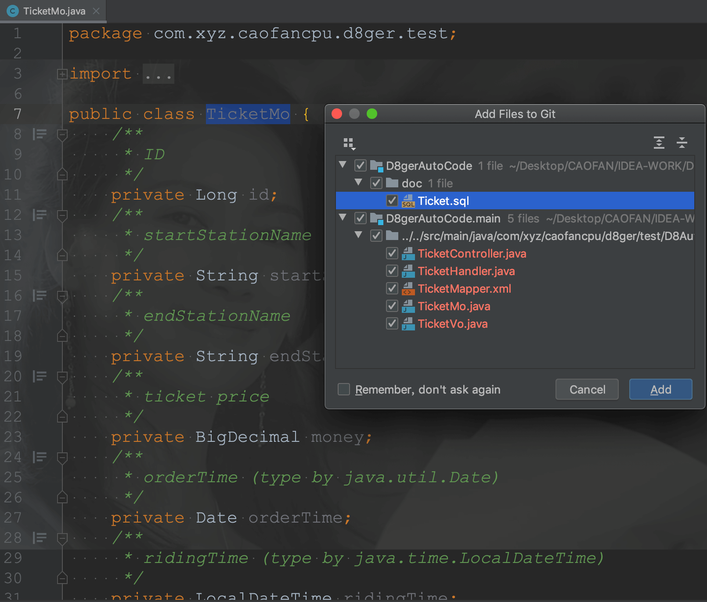This screenshot has width=707, height=602.
Task: Select TicketController.java in the file tree
Action: click(472, 254)
